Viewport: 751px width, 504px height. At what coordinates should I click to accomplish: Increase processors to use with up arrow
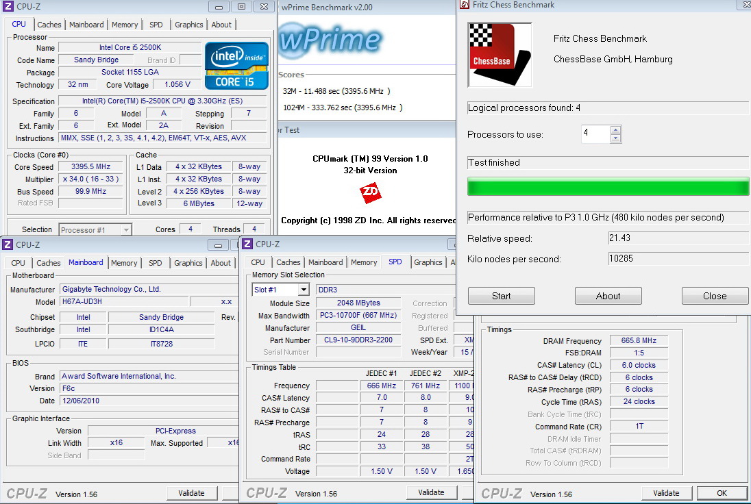click(x=616, y=129)
